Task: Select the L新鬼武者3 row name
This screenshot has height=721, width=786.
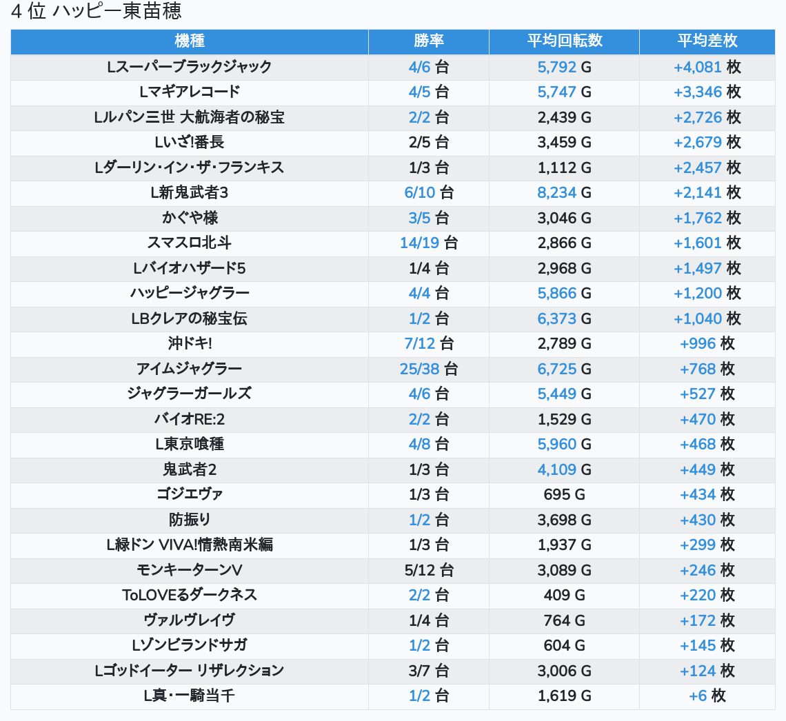Action: point(190,193)
